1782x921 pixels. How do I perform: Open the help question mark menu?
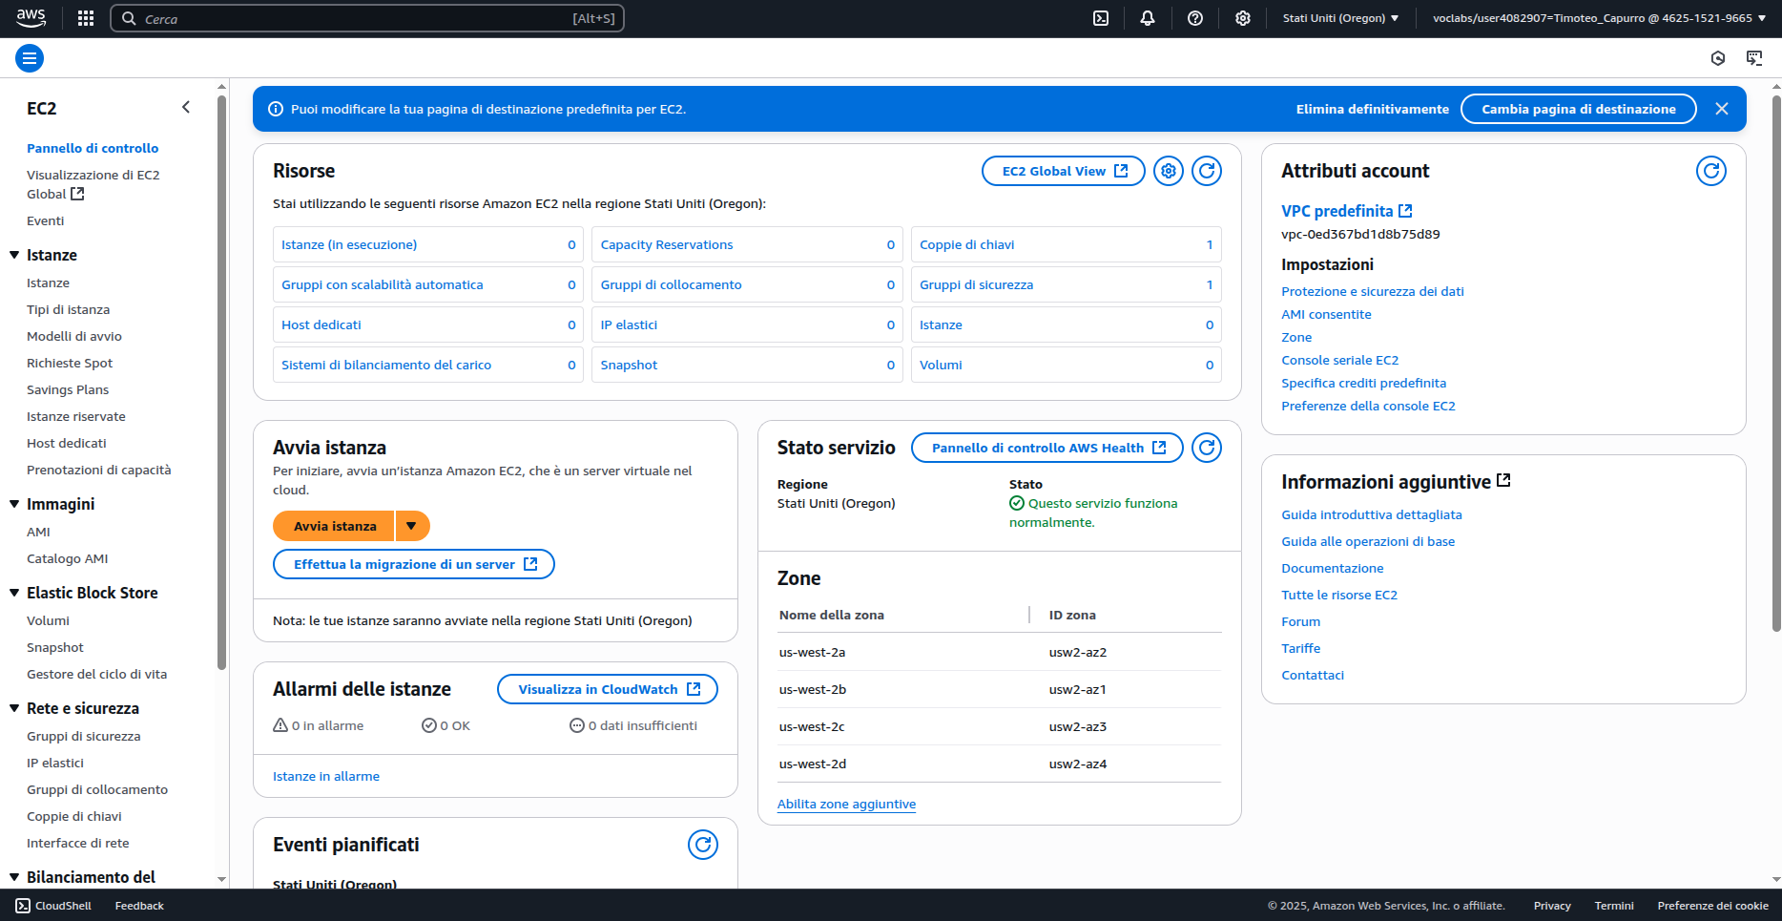pos(1195,18)
